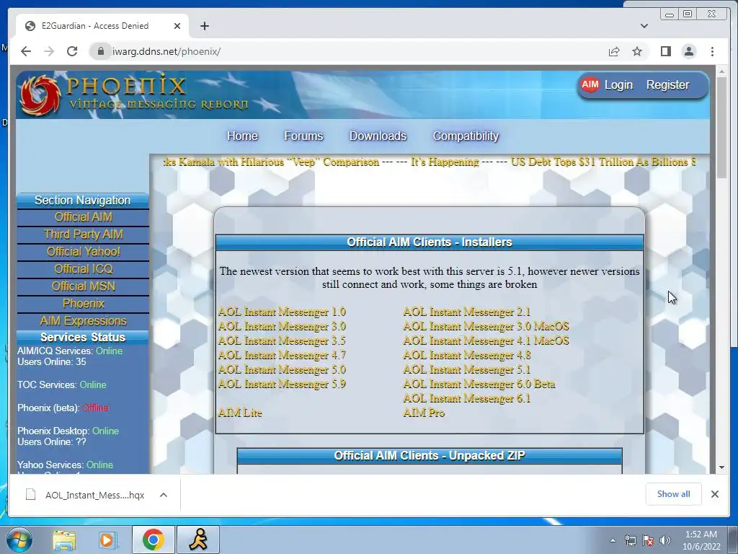Open the Downloads menu item
Screen dimensions: 738x554
click(x=378, y=136)
